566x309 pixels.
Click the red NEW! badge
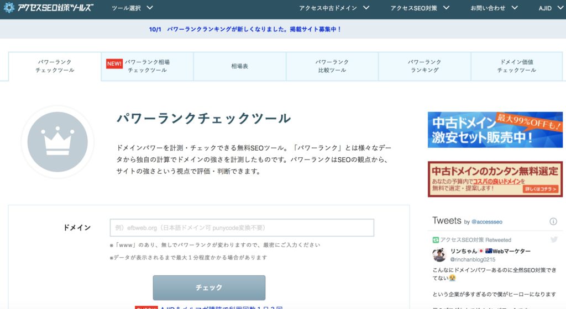click(x=114, y=63)
